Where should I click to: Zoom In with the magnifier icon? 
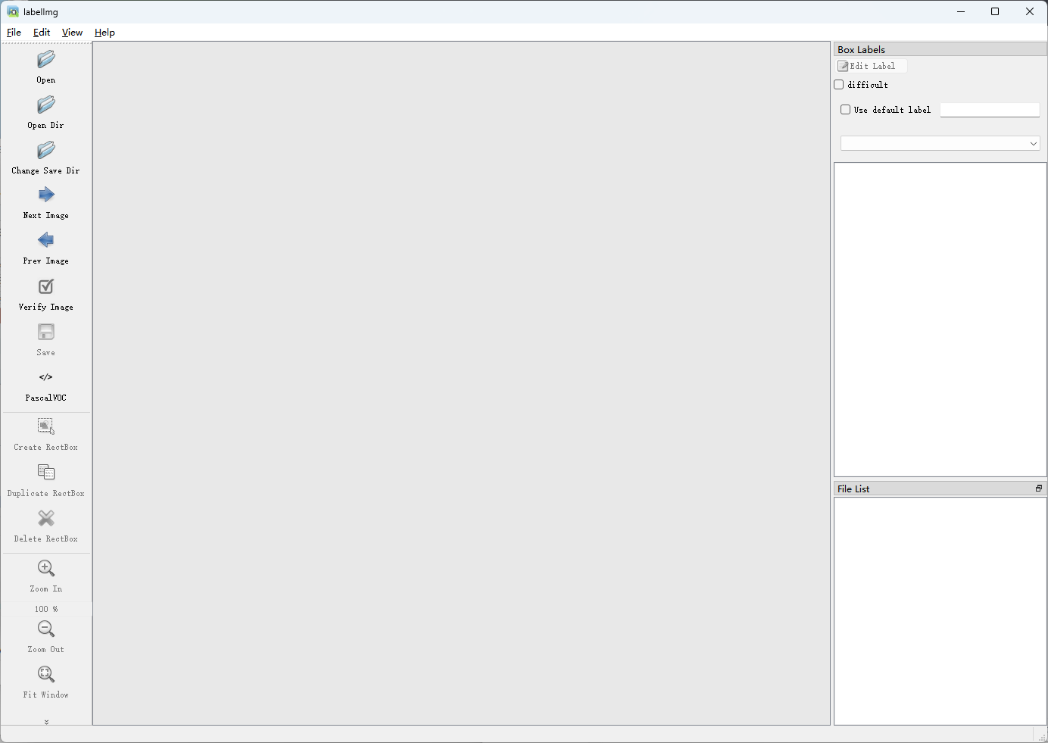(x=46, y=568)
